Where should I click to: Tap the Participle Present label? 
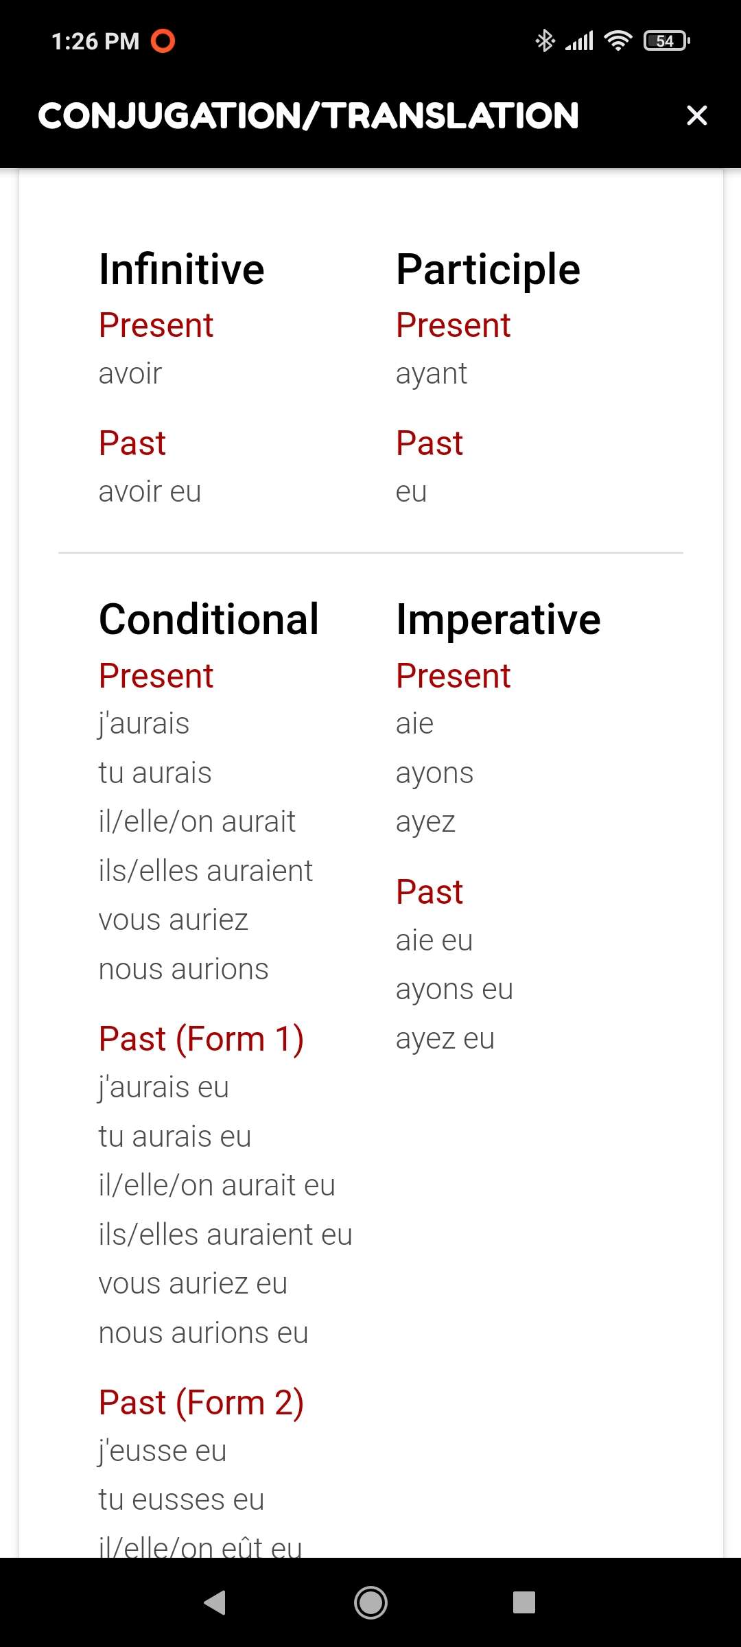pyautogui.click(x=453, y=325)
